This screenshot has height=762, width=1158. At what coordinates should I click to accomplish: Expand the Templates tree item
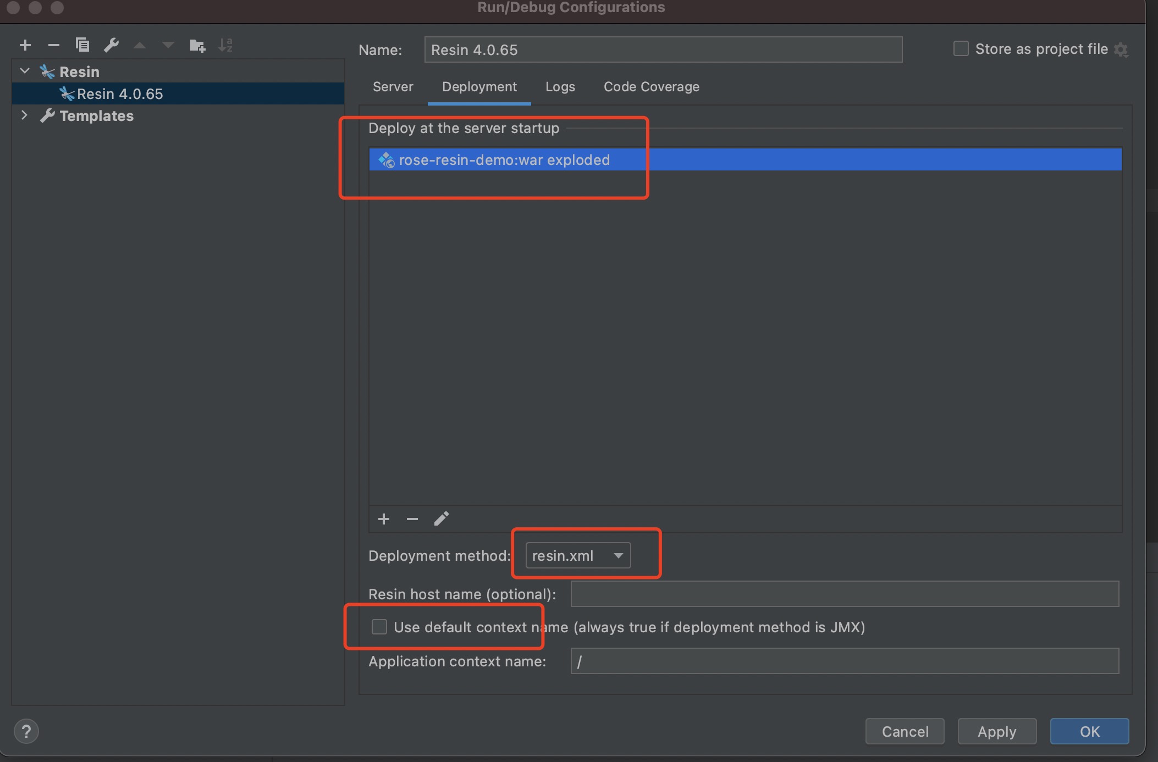click(x=24, y=115)
